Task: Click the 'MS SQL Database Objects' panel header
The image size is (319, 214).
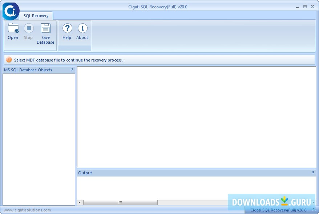Action: [39, 70]
